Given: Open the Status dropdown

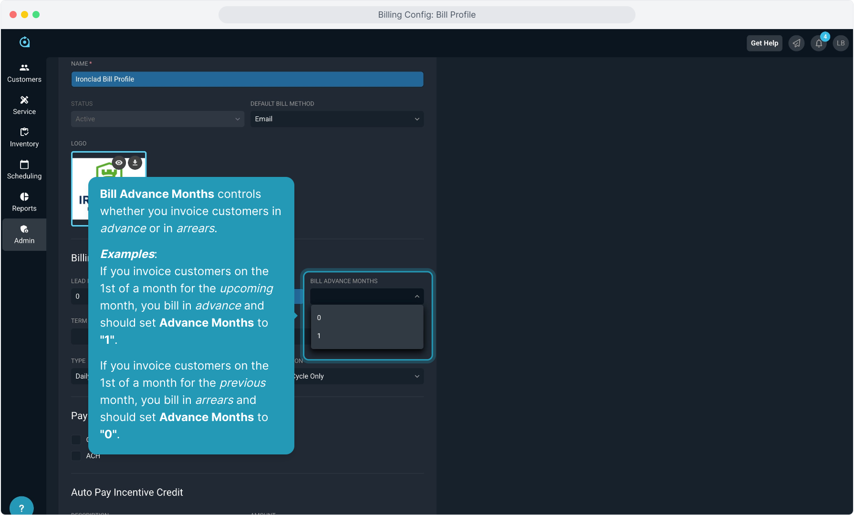Looking at the screenshot, I should 157,119.
